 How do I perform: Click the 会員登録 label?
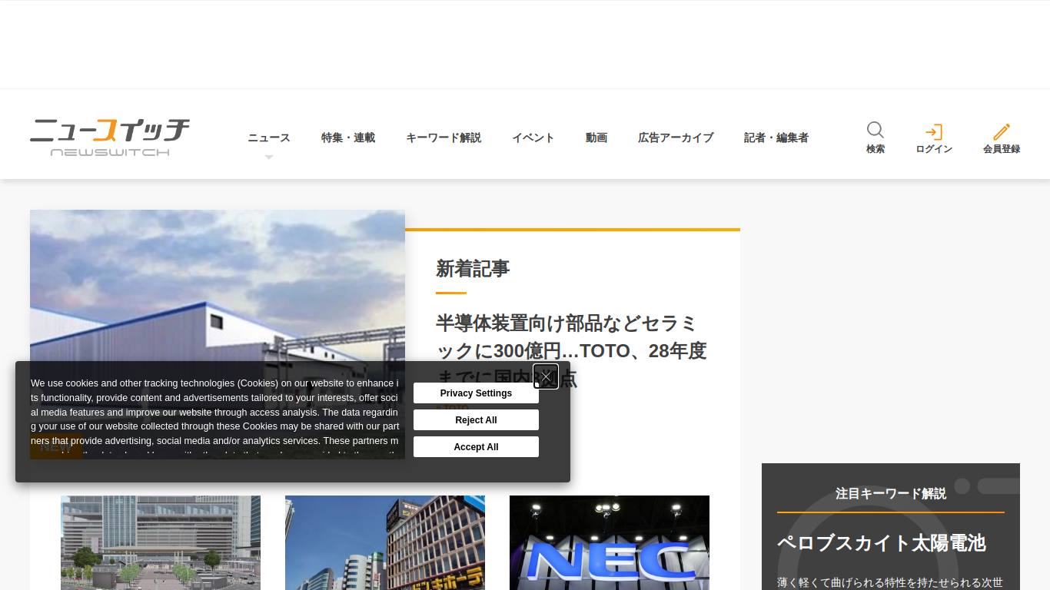1002,149
